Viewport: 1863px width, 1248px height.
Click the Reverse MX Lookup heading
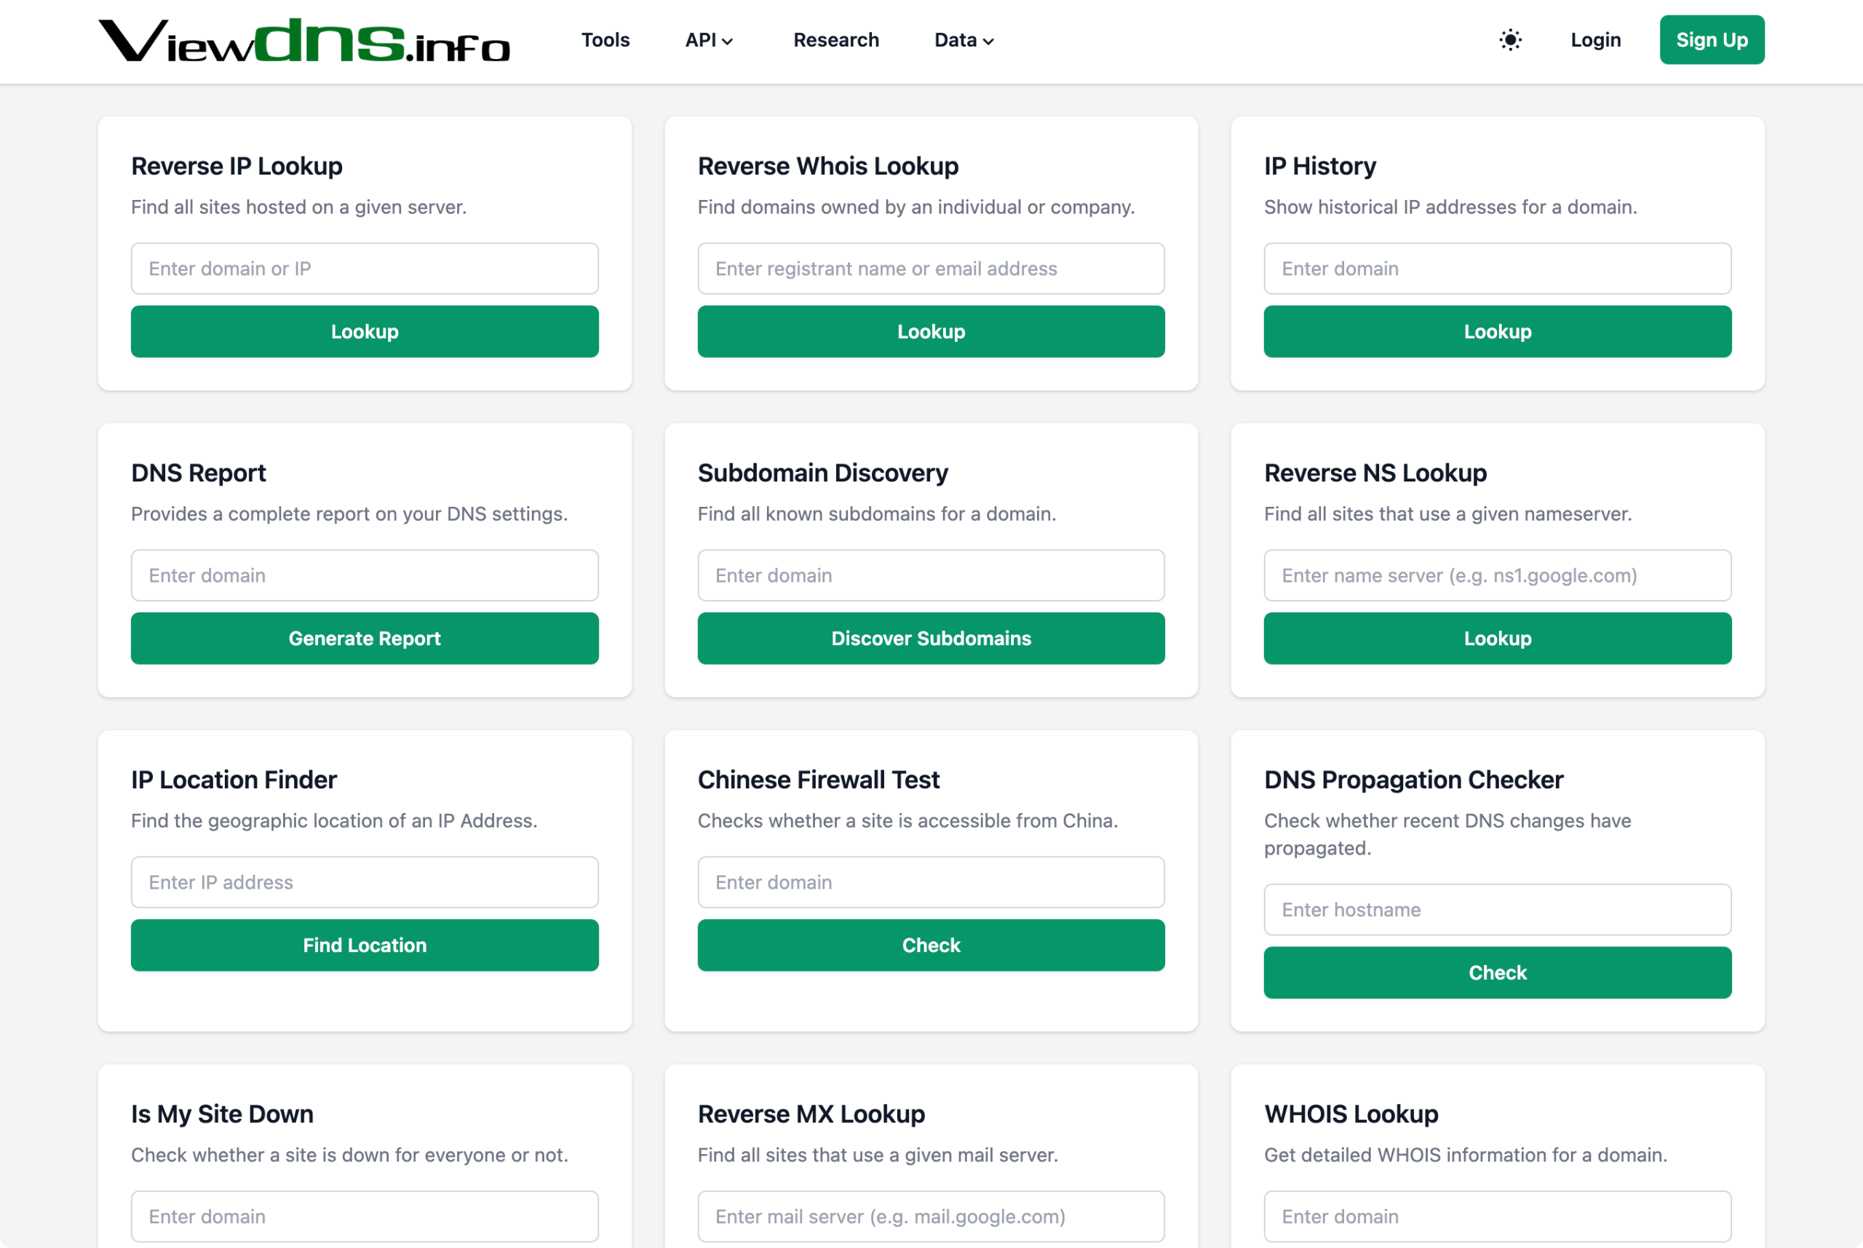pos(811,1113)
